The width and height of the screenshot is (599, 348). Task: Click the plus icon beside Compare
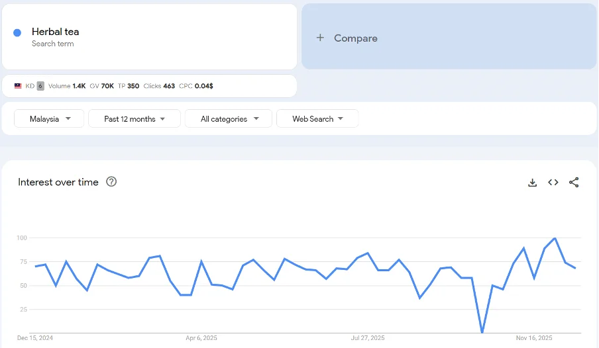(x=320, y=38)
